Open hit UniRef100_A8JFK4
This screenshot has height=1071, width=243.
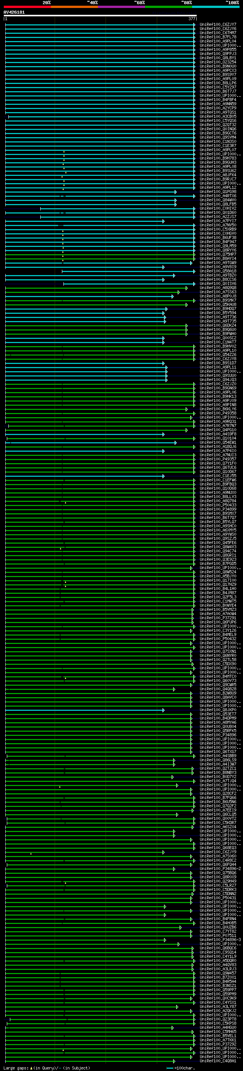tap(218, 175)
